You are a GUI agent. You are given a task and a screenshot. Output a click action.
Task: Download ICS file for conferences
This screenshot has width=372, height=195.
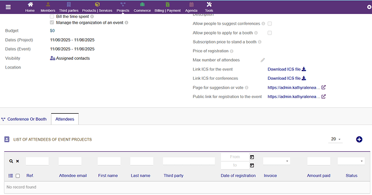tap(287, 78)
